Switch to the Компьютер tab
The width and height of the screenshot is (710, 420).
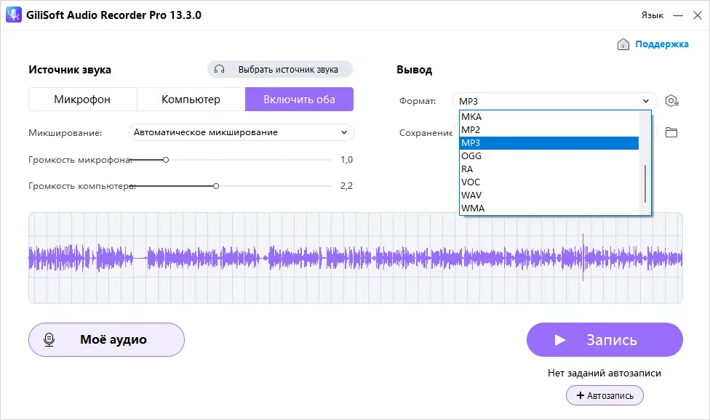[x=191, y=99]
